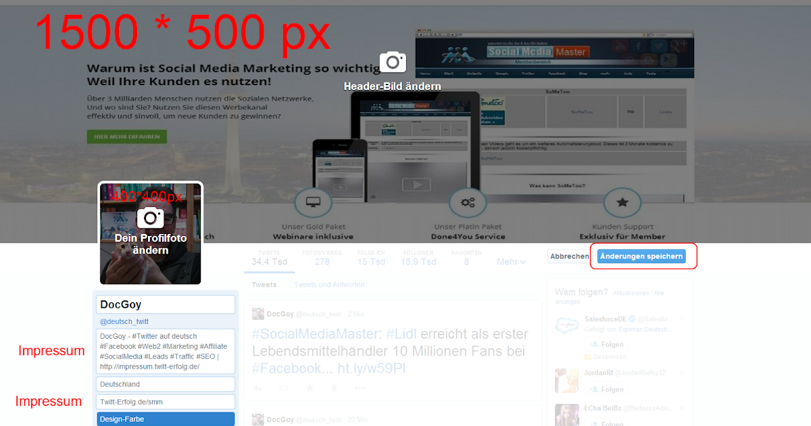
Task: Click the camera icon on header image
Action: click(x=393, y=63)
